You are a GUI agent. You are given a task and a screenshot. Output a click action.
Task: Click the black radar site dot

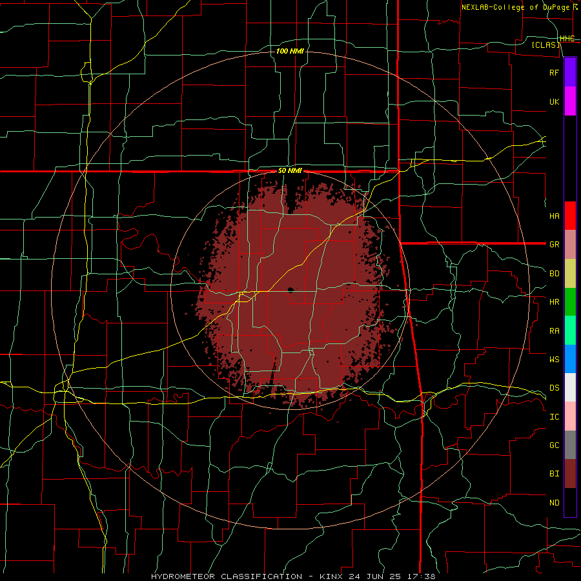[x=290, y=290]
